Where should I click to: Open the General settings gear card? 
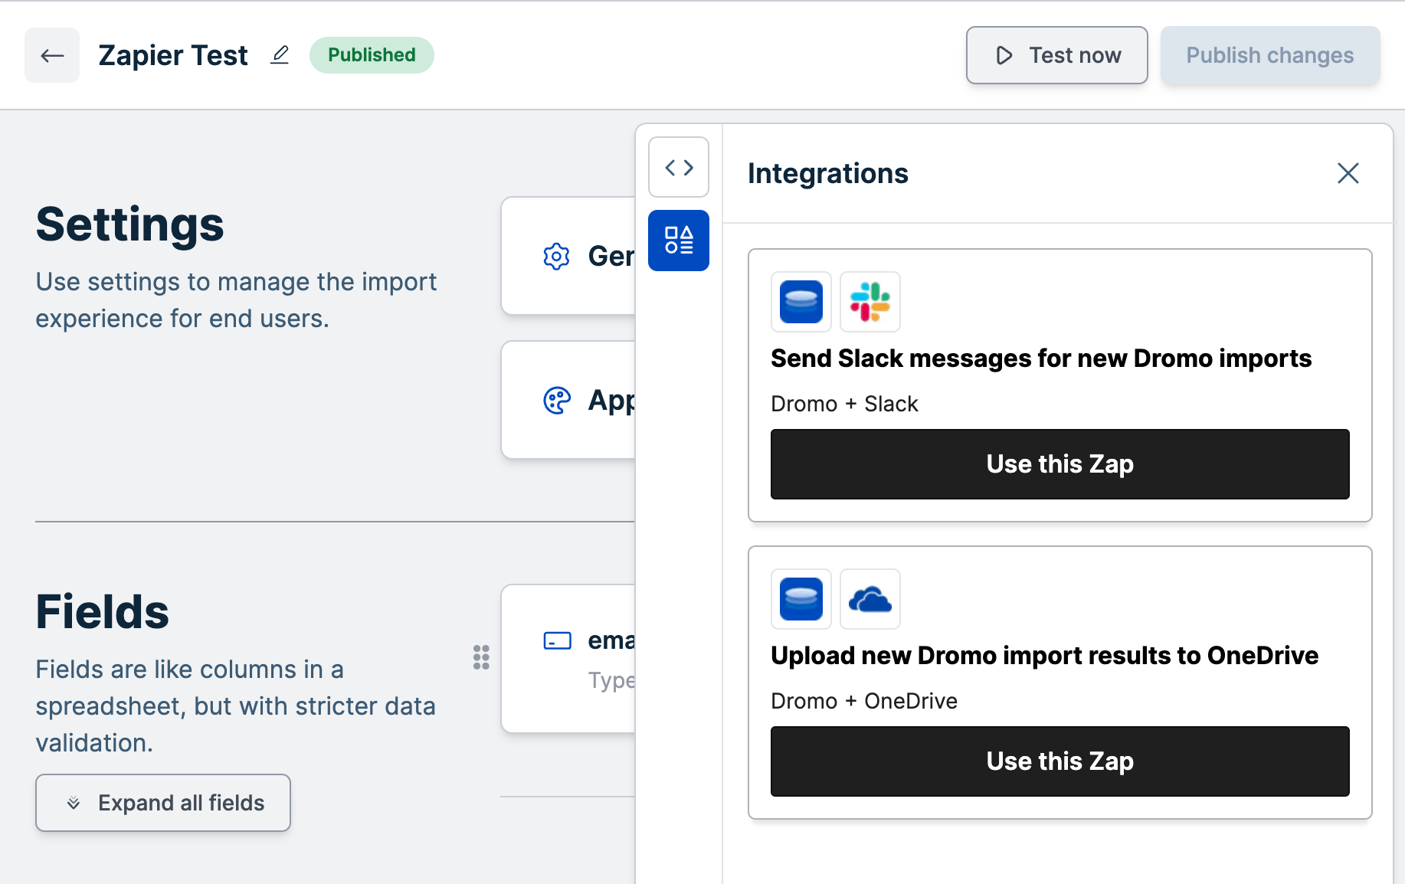568,256
